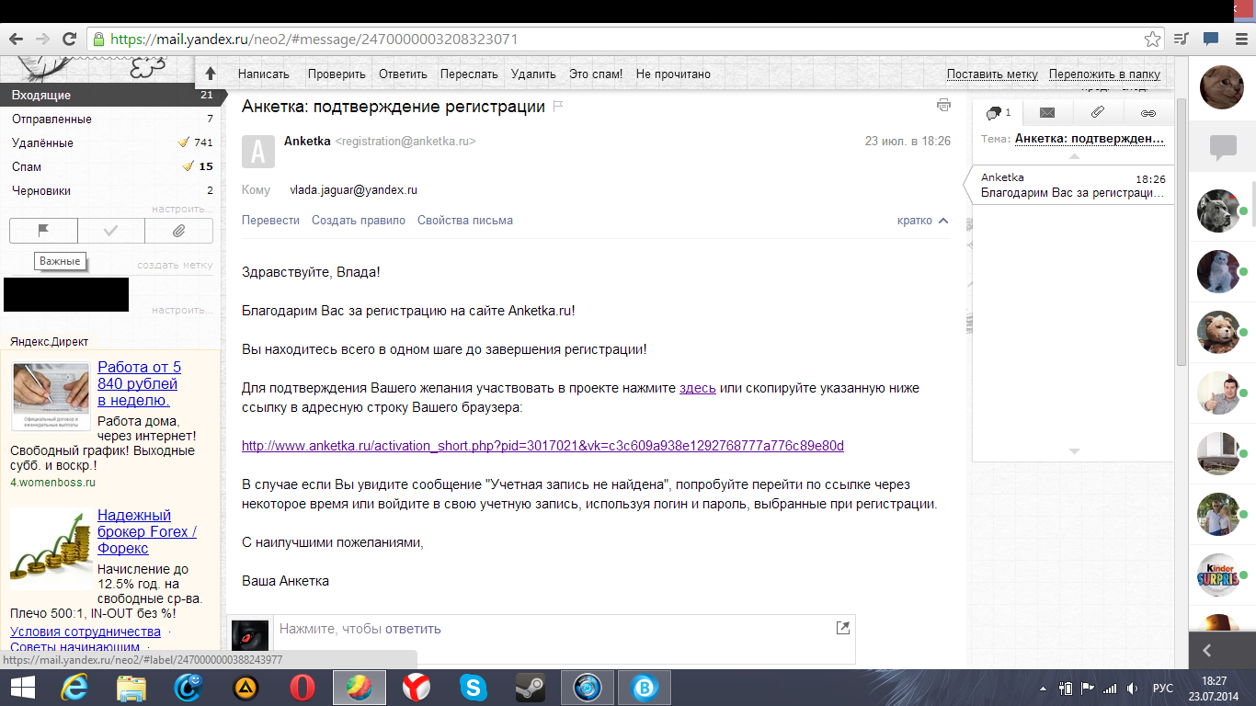Open the blue chat bubble extension icon
Image resolution: width=1256 pixels, height=706 pixels.
pos(1211,39)
